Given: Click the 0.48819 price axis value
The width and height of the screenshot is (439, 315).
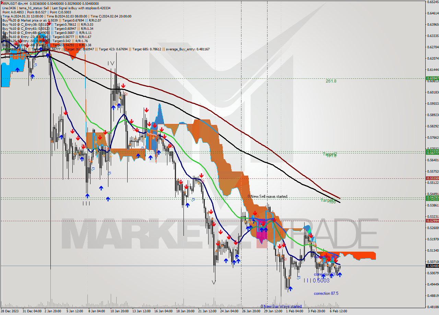Looking at the screenshot, I should click(x=432, y=295).
